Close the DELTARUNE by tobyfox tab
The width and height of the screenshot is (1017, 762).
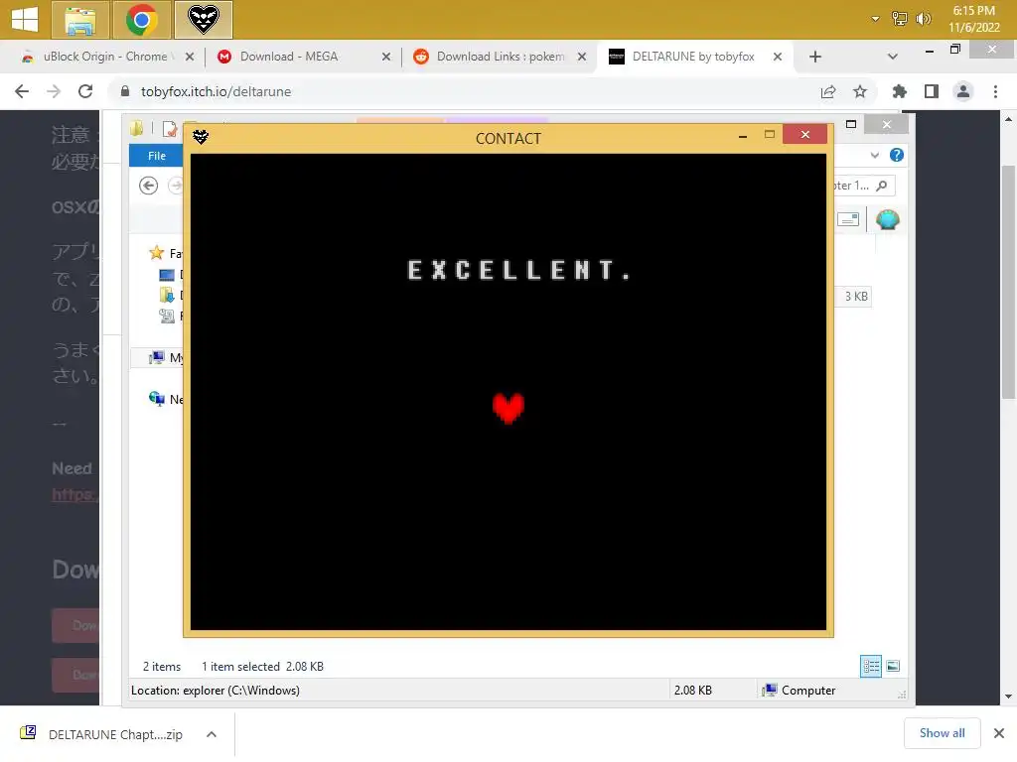point(777,57)
